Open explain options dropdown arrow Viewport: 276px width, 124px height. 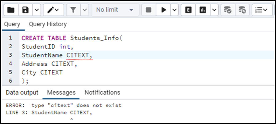(x=214, y=10)
